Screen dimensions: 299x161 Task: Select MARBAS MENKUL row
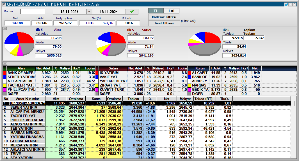tap(147, 132)
